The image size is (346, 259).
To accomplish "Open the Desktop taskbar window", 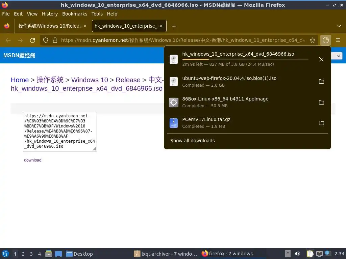I will pos(79,254).
